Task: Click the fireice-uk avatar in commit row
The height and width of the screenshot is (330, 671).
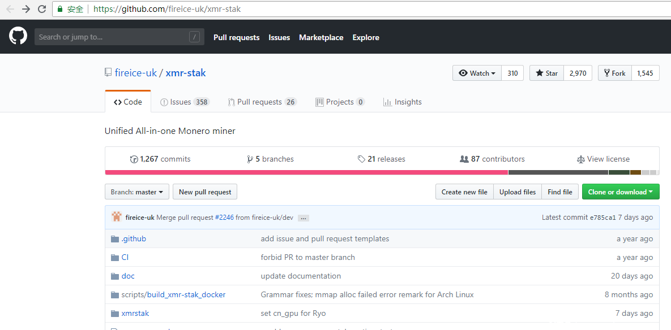Action: click(x=117, y=217)
